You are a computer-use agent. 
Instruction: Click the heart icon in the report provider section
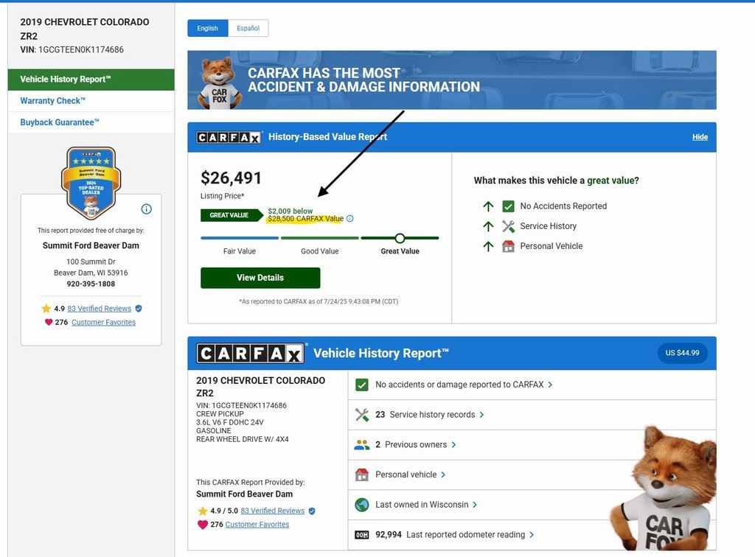[x=203, y=525]
